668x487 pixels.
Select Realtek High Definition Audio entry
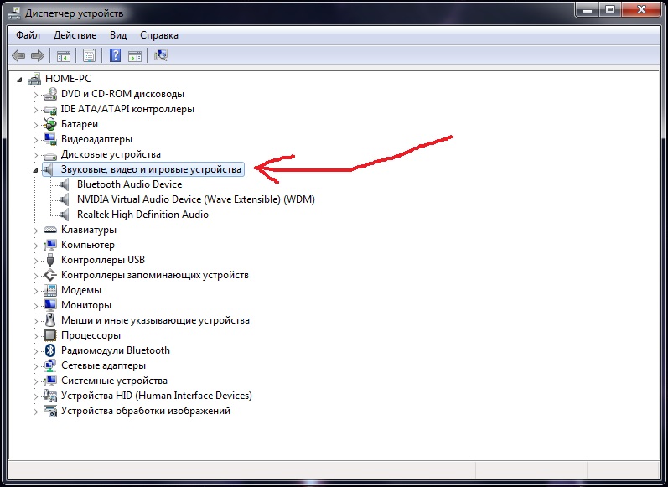[142, 215]
